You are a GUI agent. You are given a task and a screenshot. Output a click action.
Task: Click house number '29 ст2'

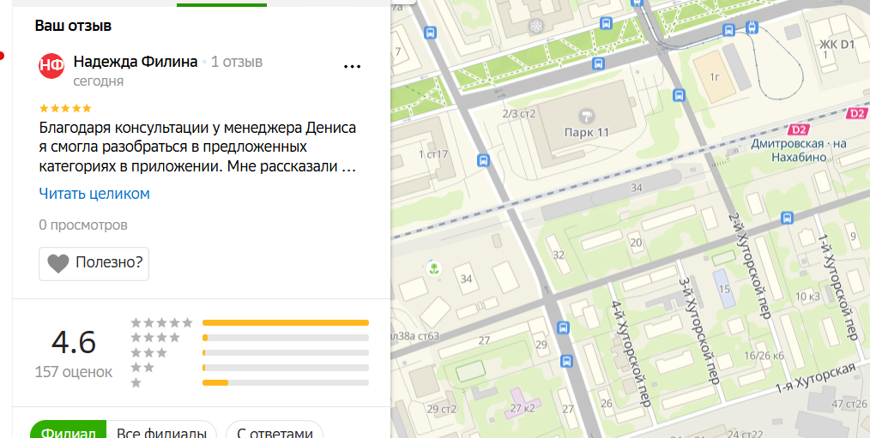coord(442,410)
